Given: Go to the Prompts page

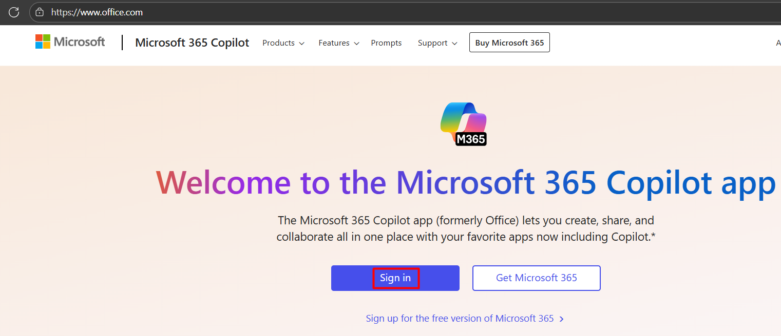Looking at the screenshot, I should coord(386,43).
